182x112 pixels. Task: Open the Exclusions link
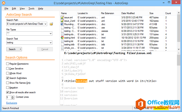tap(12, 103)
